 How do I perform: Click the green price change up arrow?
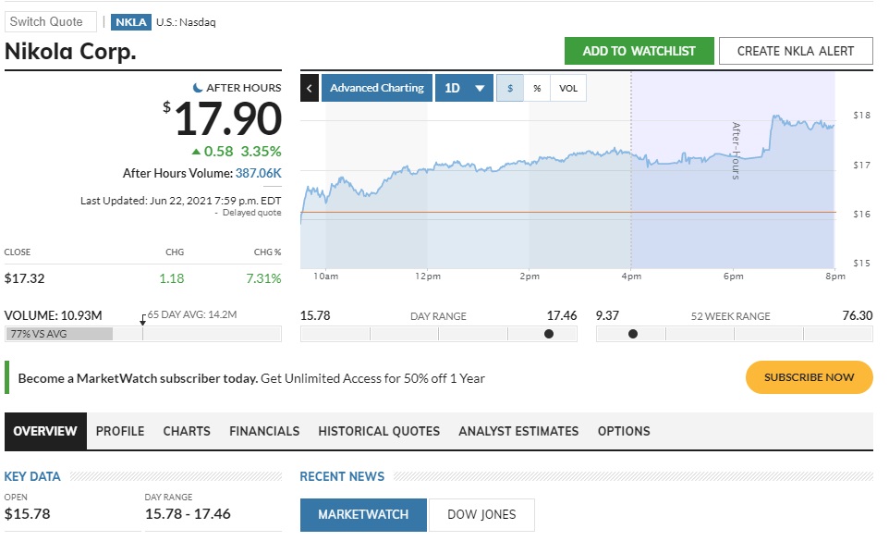[x=196, y=151]
